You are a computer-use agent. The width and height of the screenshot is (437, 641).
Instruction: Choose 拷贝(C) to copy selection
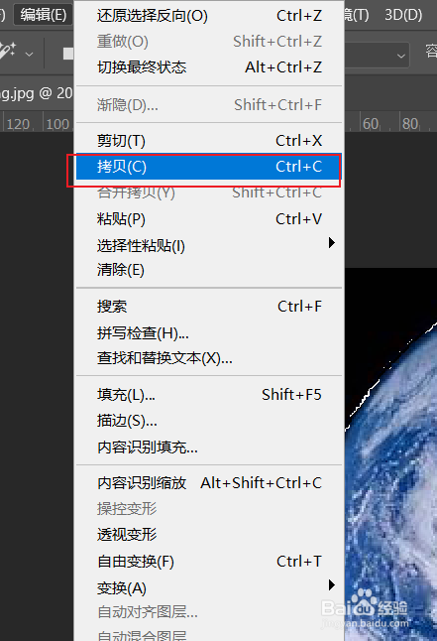(209, 167)
